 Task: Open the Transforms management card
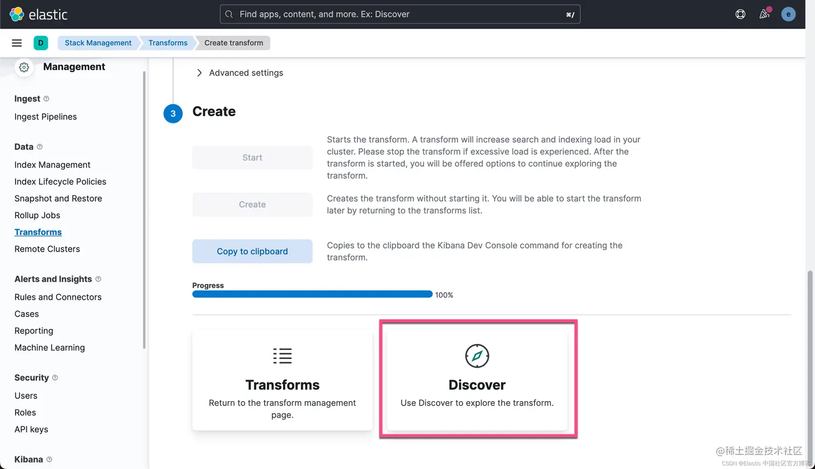[282, 380]
